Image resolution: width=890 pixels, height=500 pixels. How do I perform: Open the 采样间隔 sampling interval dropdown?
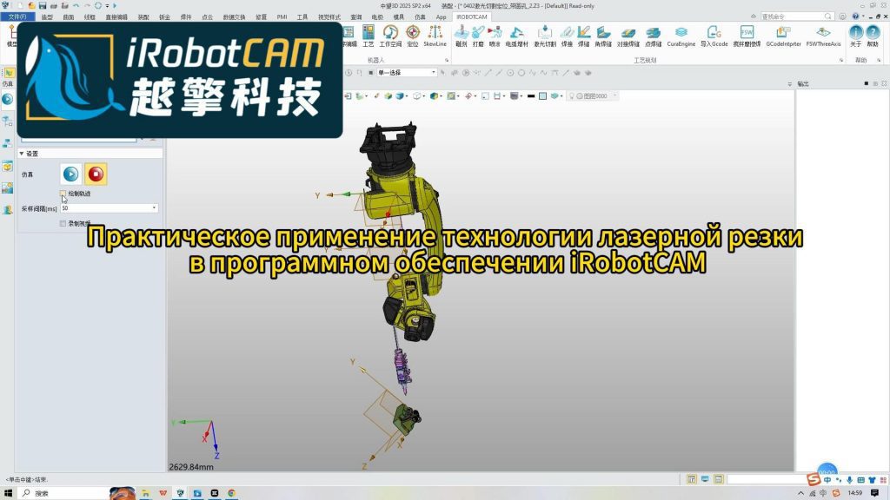pos(154,208)
